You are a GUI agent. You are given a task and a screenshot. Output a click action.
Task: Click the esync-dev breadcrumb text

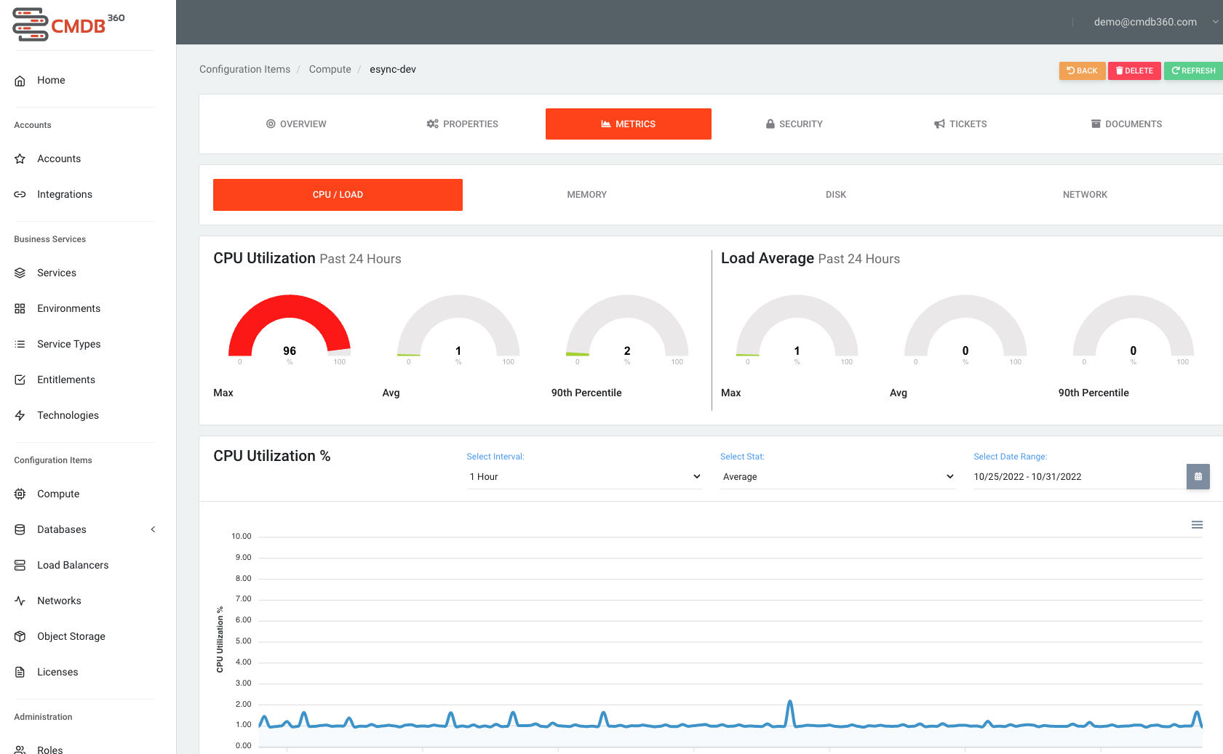click(393, 69)
